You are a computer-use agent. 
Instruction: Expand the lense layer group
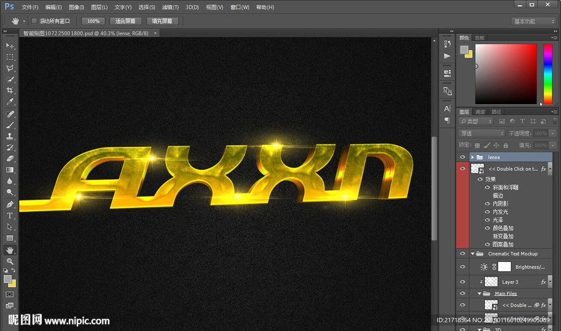point(472,157)
